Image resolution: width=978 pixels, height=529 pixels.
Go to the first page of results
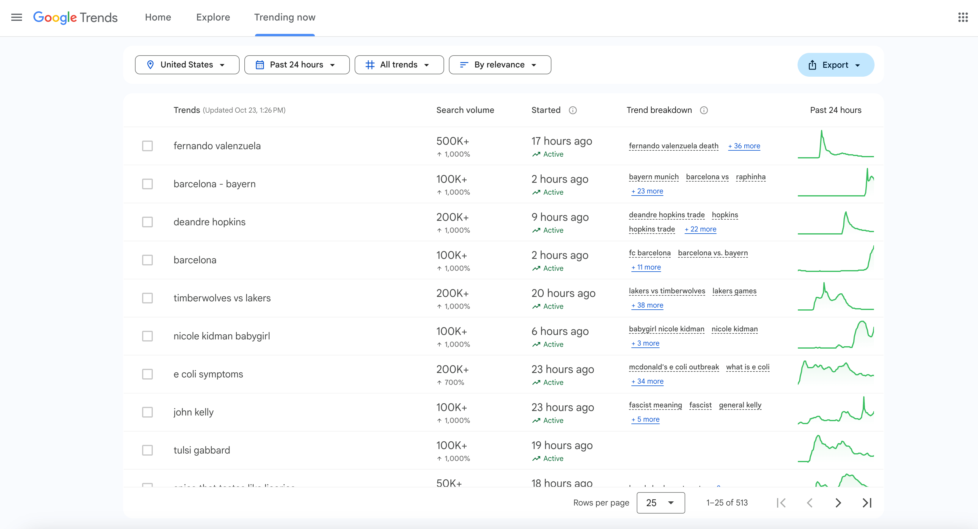coord(781,503)
